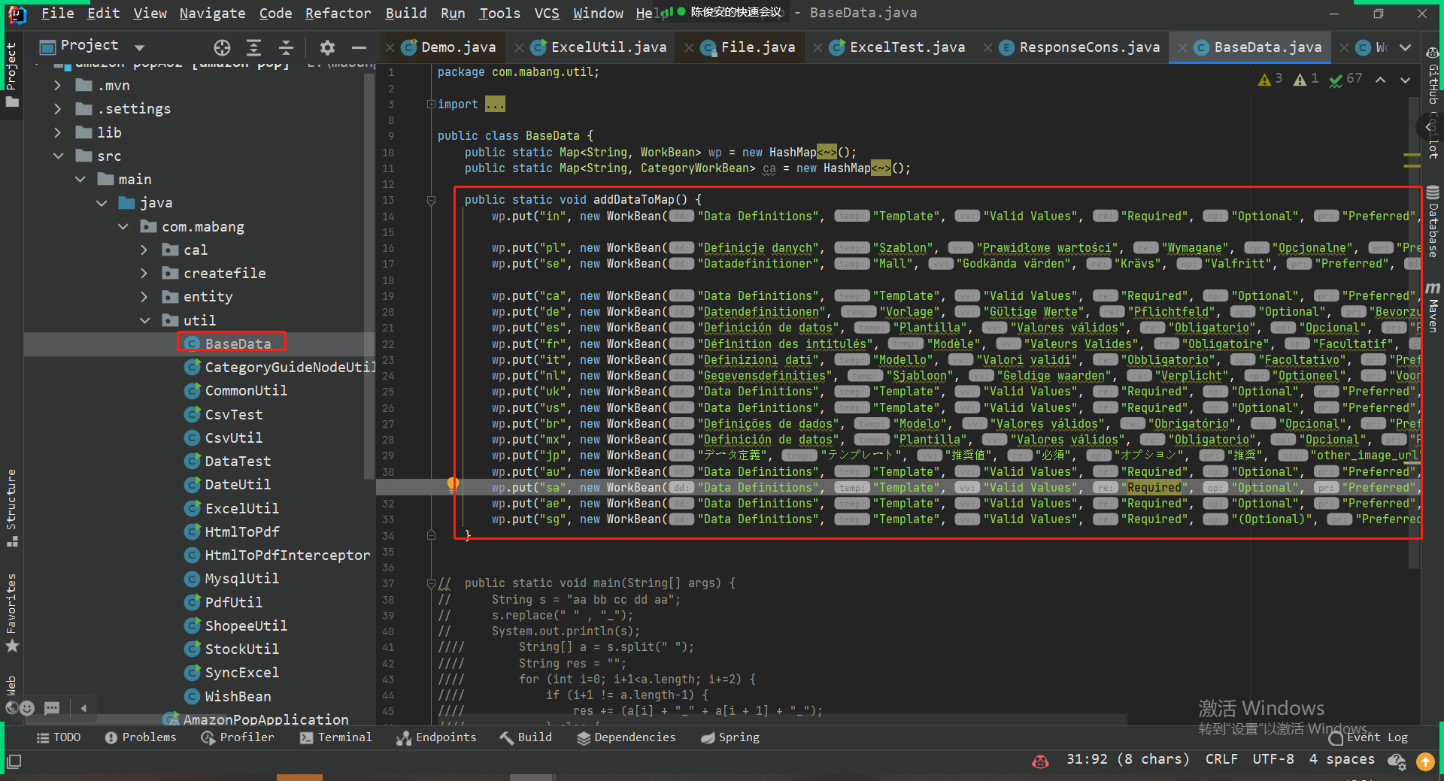Toggle fold for addDataToMap method
1444x781 pixels.
click(431, 200)
